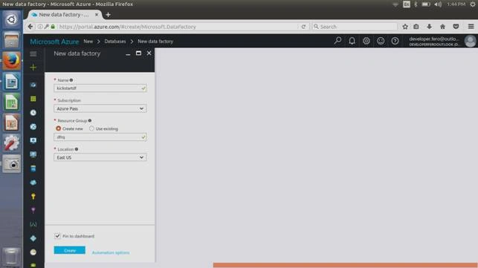Screen dimensions: 478x268
Task: Open Screenshot camera app in dock
Action: pyautogui.click(x=11, y=164)
